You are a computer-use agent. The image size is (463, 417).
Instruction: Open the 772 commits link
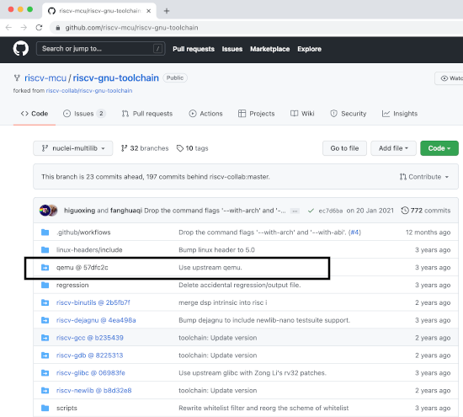pyautogui.click(x=426, y=211)
